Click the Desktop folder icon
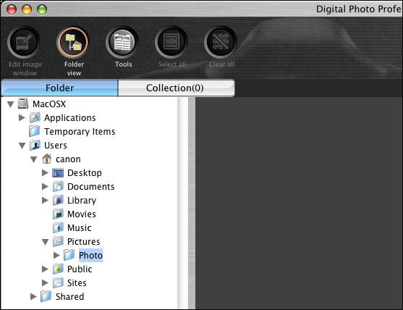 (58, 172)
